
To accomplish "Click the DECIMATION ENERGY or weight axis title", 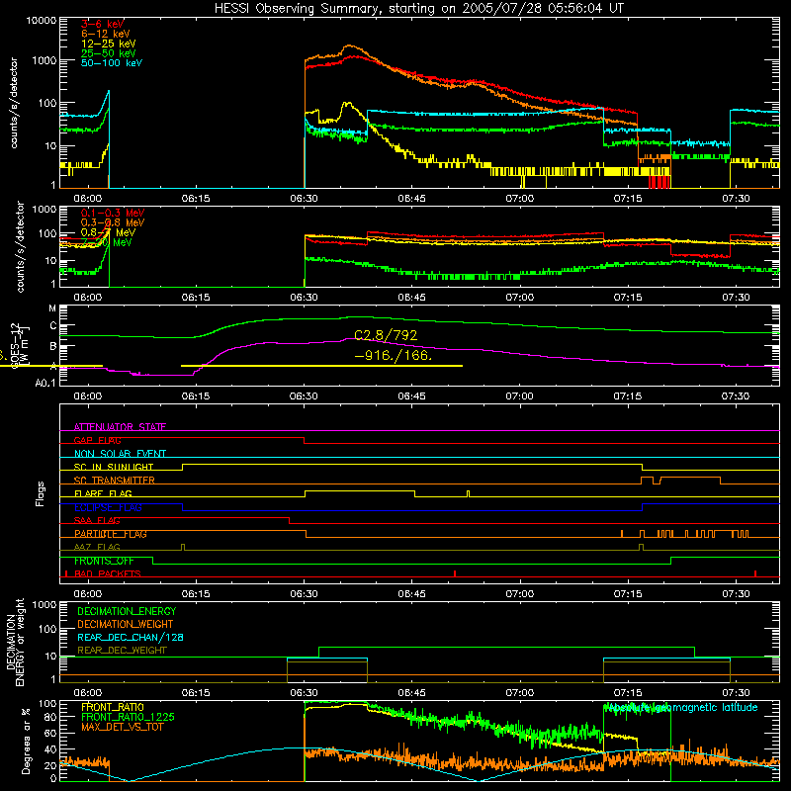I will pos(15,643).
